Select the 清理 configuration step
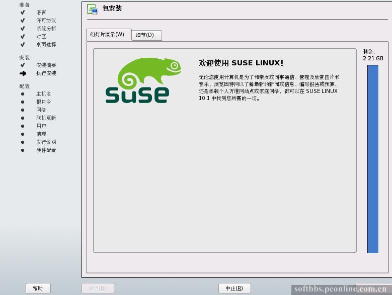Viewport: 392px width, 295px height. (41, 134)
